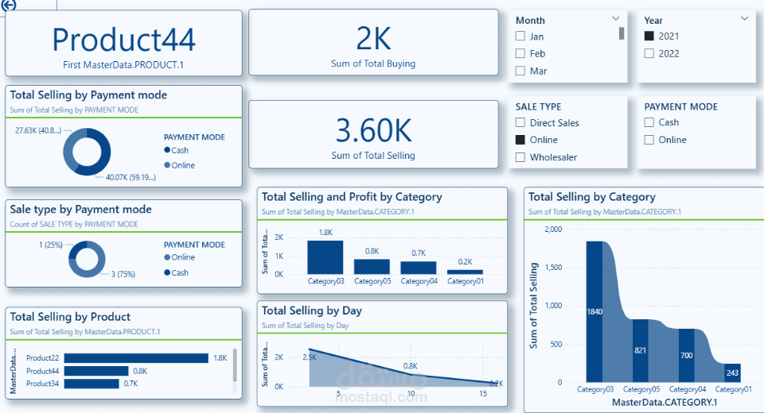Click the back arrow icon at top-left
This screenshot has height=413, width=764.
9,5
